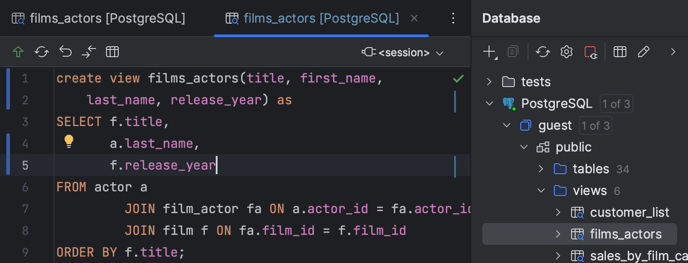Collapse the public schema node

pos(524,147)
